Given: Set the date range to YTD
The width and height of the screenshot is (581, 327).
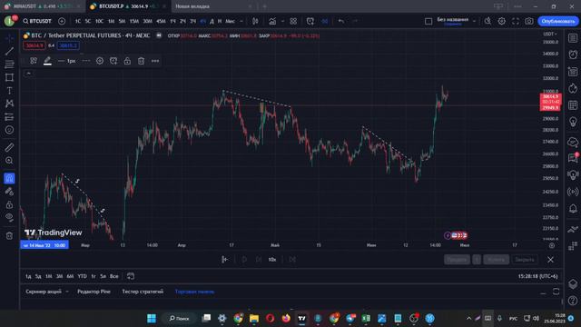Looking at the screenshot, I should (82, 276).
